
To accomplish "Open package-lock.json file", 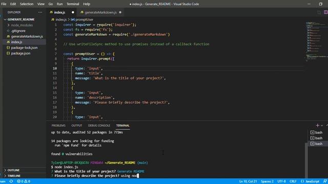I will (24, 48).
